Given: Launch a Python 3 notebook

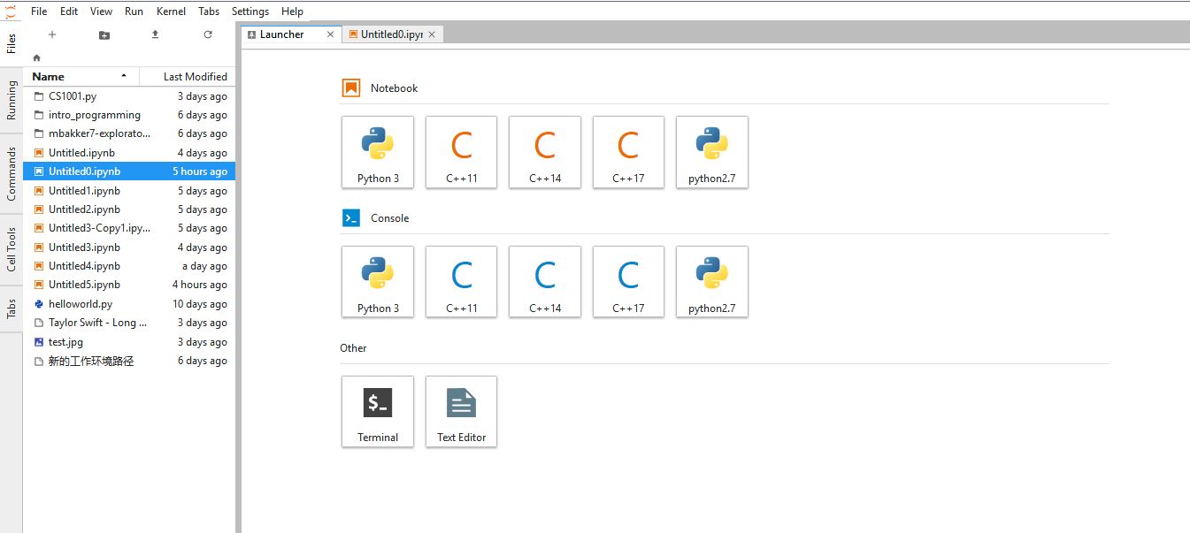Looking at the screenshot, I should pyautogui.click(x=378, y=152).
